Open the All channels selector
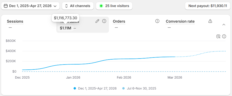Screen dimensions: 232x96 (x=78, y=6)
